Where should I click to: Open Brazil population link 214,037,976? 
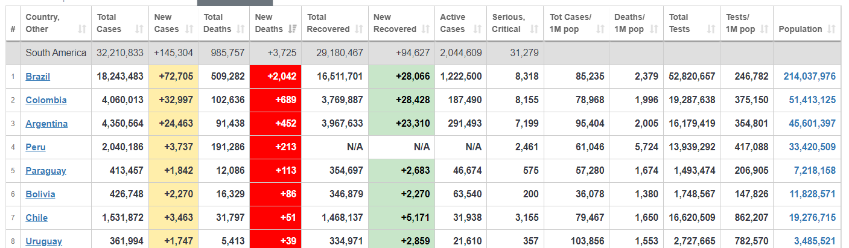pyautogui.click(x=810, y=77)
